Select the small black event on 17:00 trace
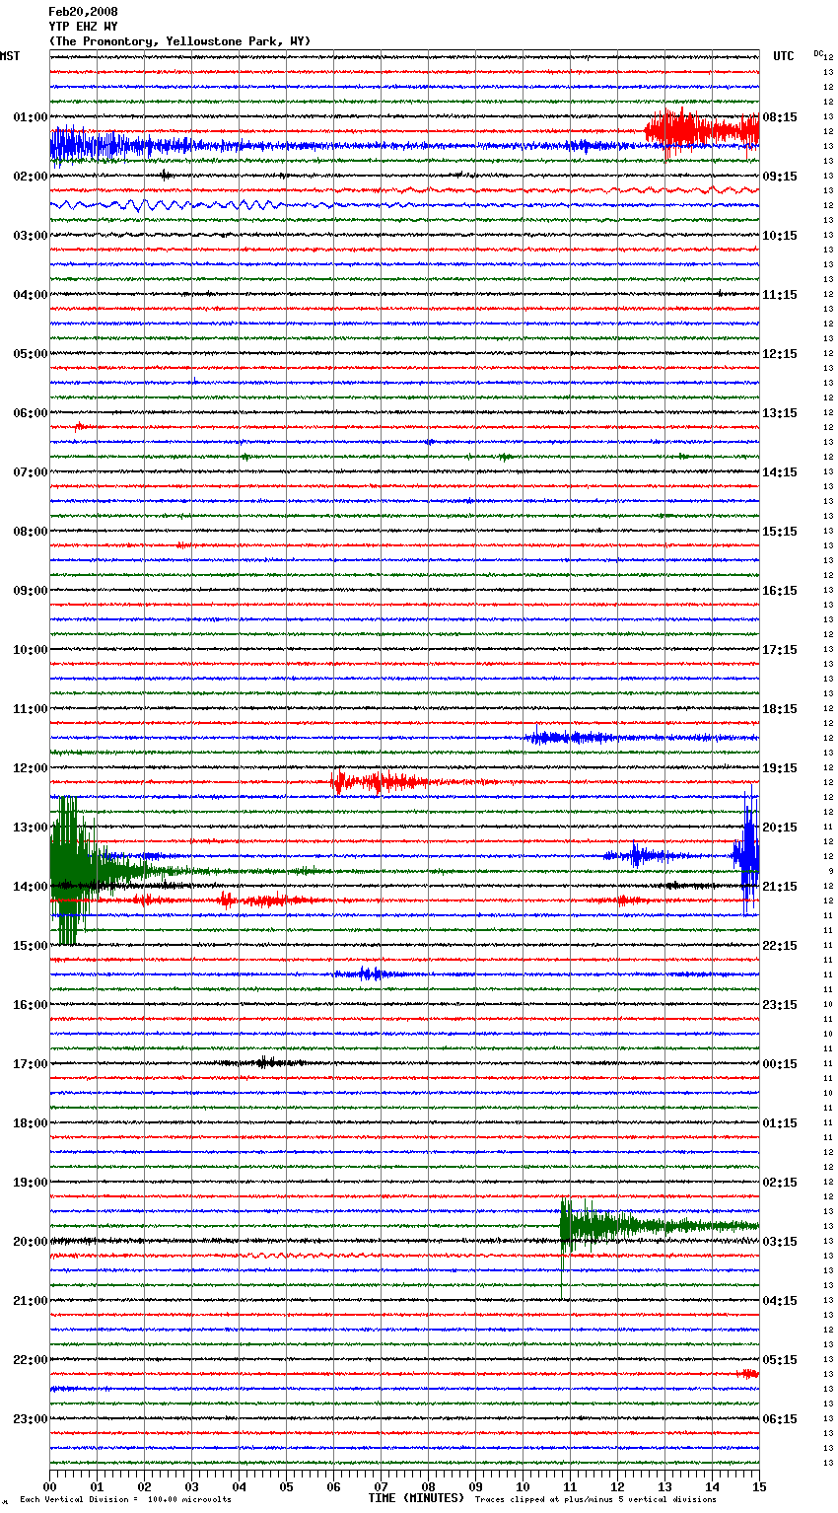The height and width of the screenshot is (1513, 838). [x=264, y=1062]
